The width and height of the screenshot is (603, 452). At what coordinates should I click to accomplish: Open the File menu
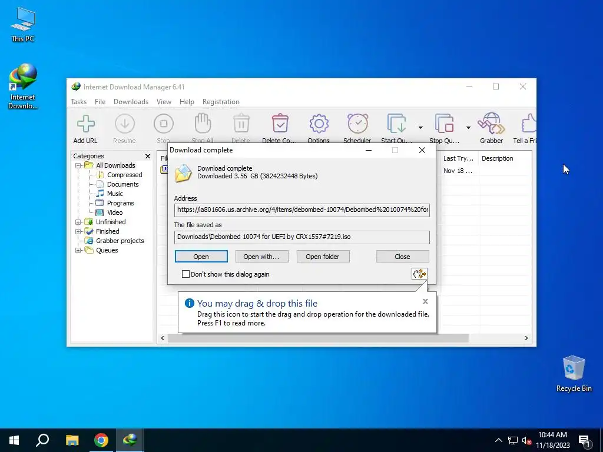pyautogui.click(x=100, y=102)
